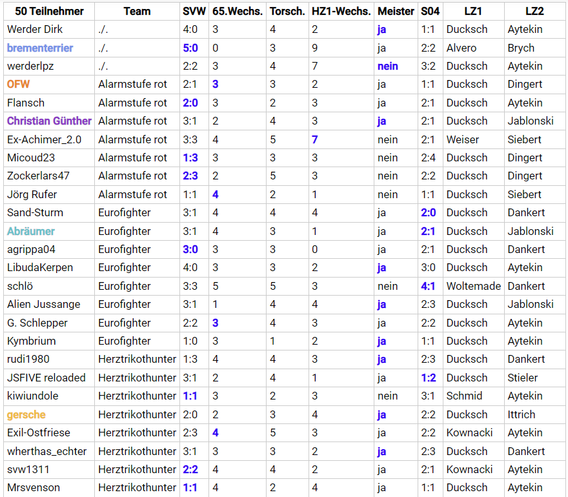
Task: Select participant name 'Werder Dirk'
Action: click(35, 29)
